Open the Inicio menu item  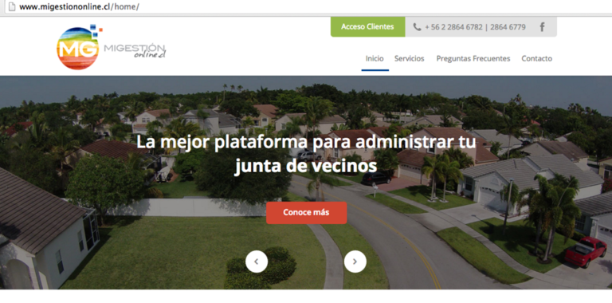375,58
